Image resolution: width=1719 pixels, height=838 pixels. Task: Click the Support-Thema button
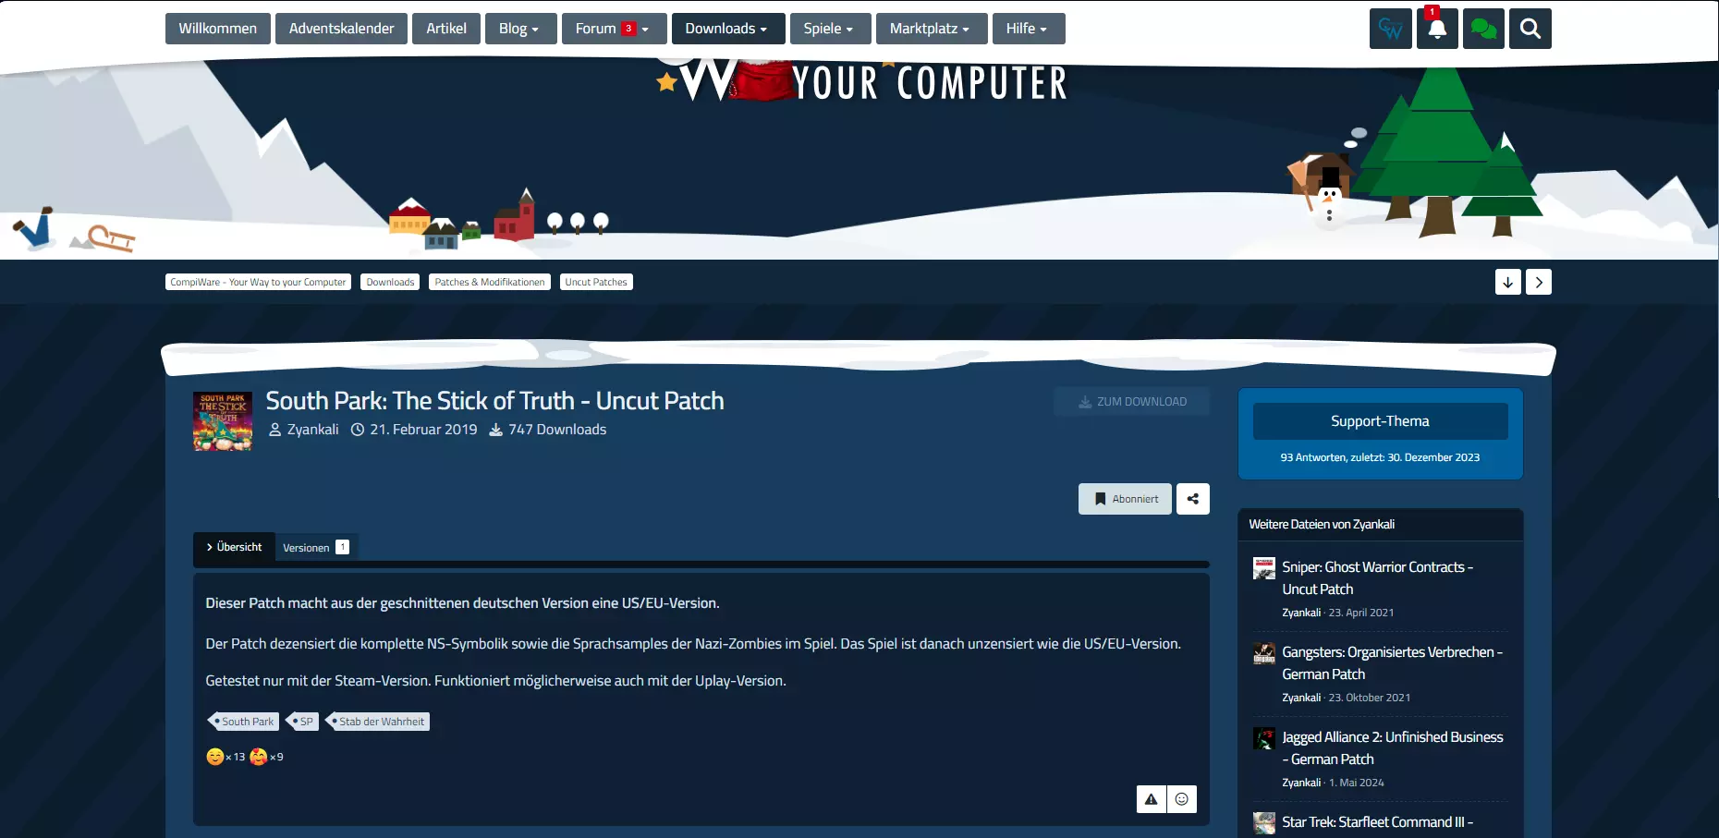coord(1381,421)
